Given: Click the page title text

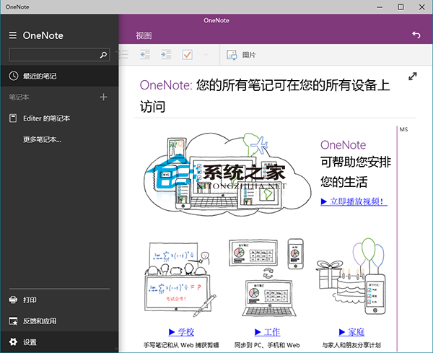Looking at the screenshot, I should 265,95.
